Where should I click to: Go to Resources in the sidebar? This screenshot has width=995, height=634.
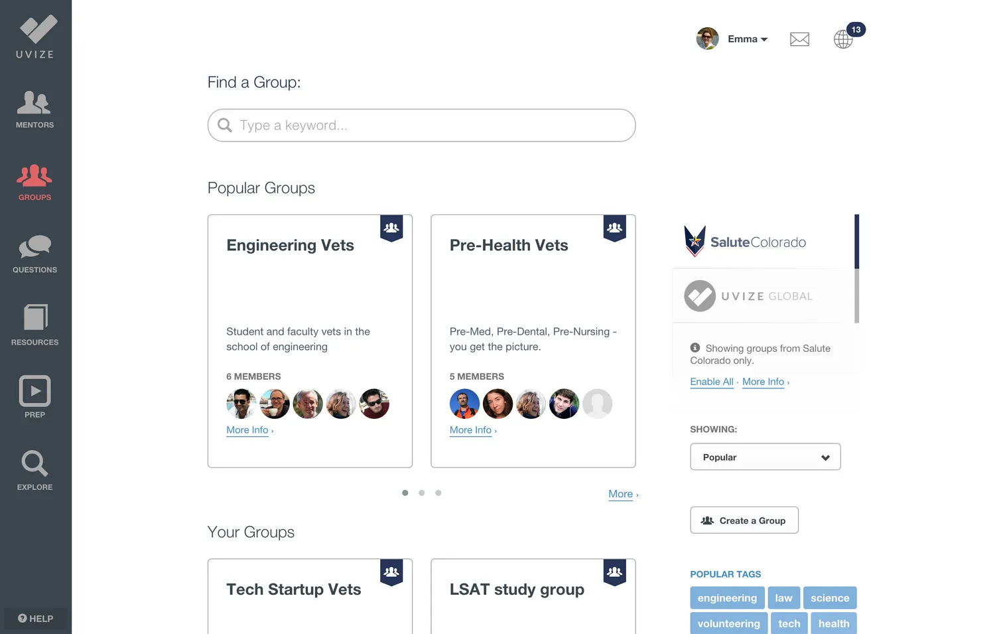(x=34, y=325)
